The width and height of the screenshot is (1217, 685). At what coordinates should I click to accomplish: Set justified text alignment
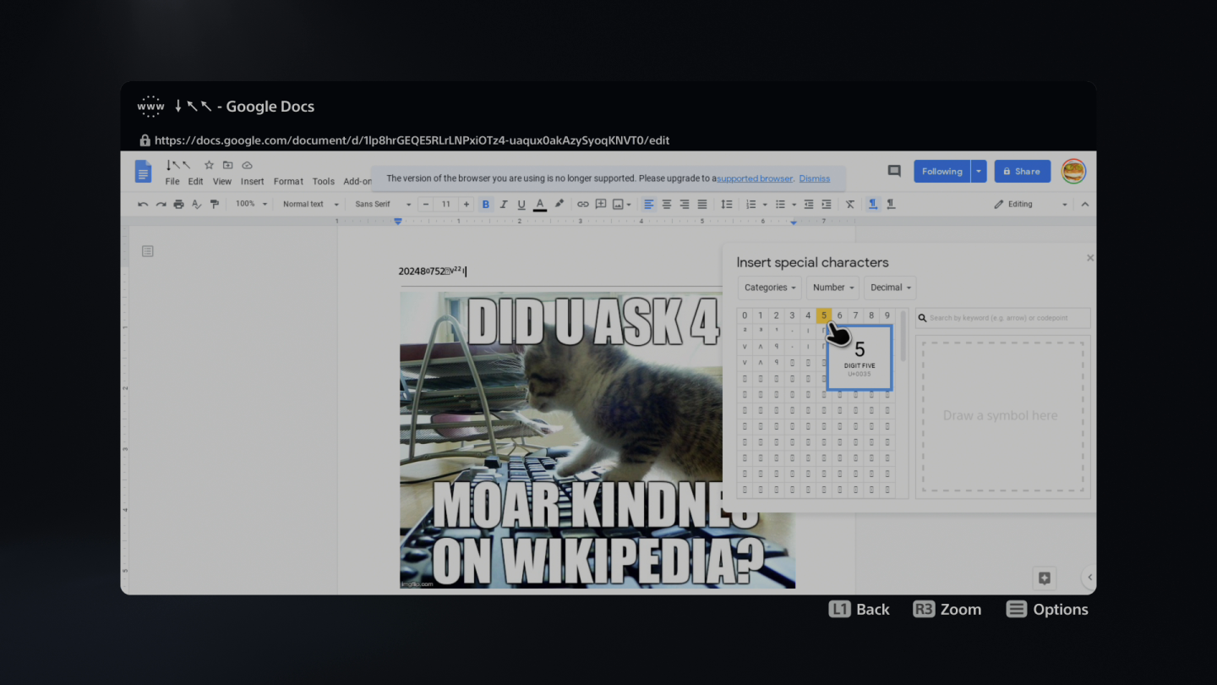(702, 204)
